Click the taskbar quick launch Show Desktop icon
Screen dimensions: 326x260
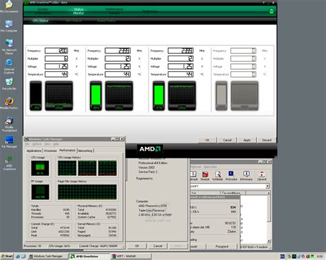(x=23, y=257)
